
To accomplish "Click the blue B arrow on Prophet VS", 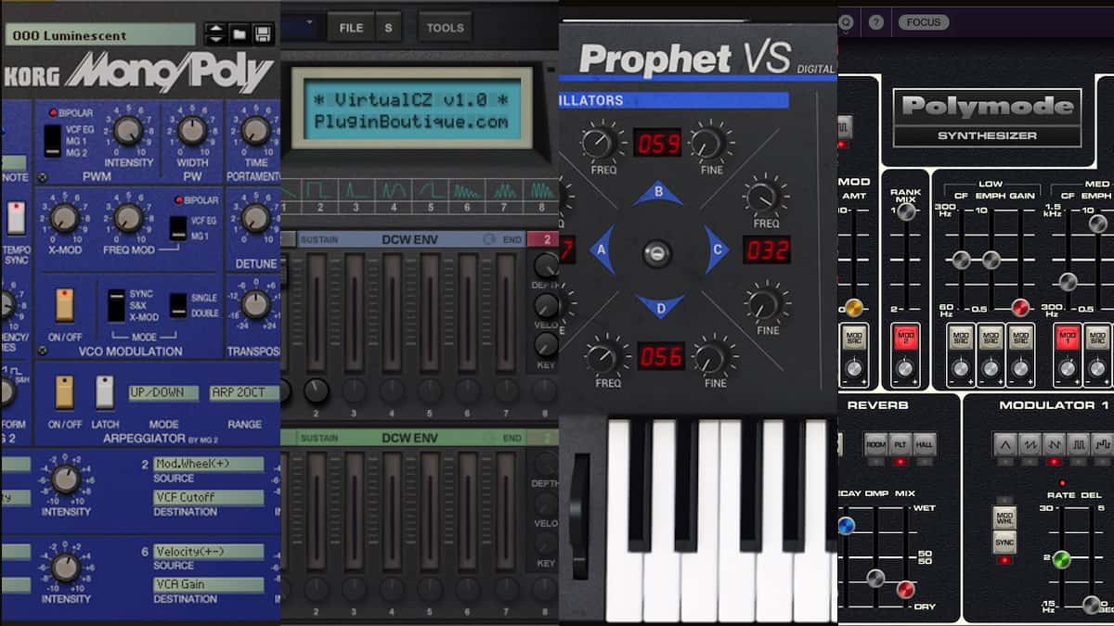I will [658, 195].
